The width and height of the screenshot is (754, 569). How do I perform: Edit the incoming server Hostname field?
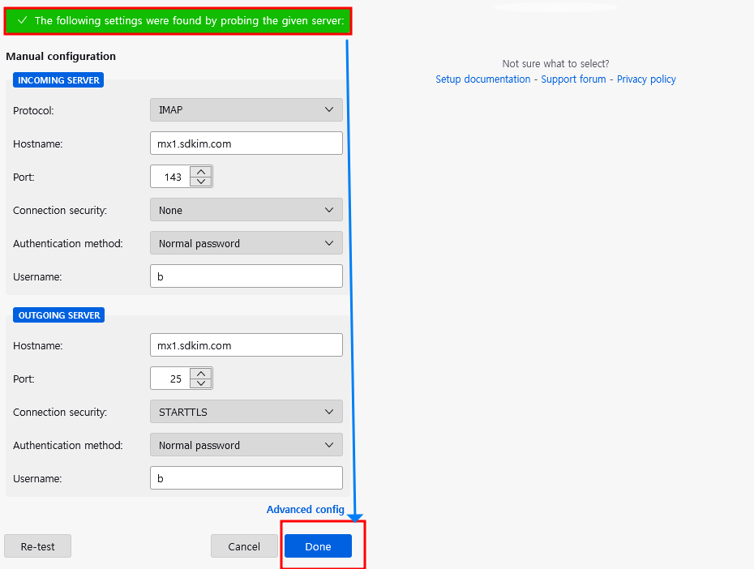coord(246,143)
